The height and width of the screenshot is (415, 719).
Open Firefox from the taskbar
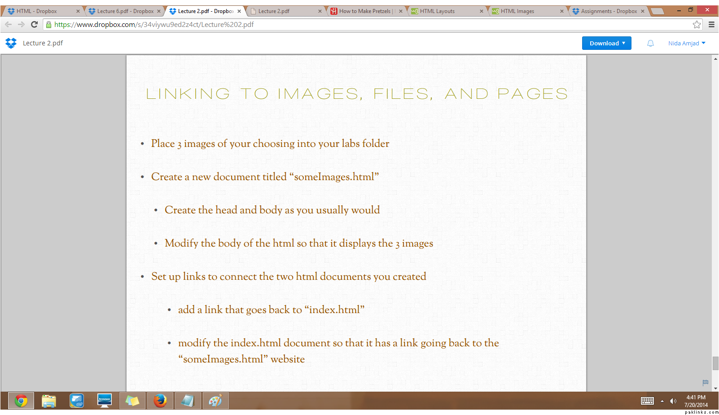(x=160, y=401)
